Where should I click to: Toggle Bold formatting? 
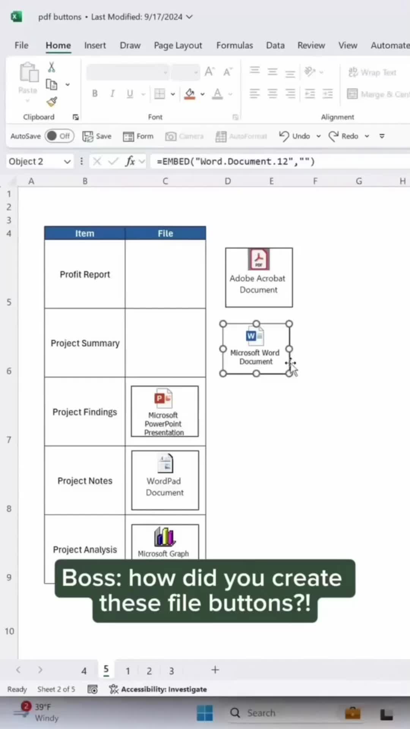95,93
